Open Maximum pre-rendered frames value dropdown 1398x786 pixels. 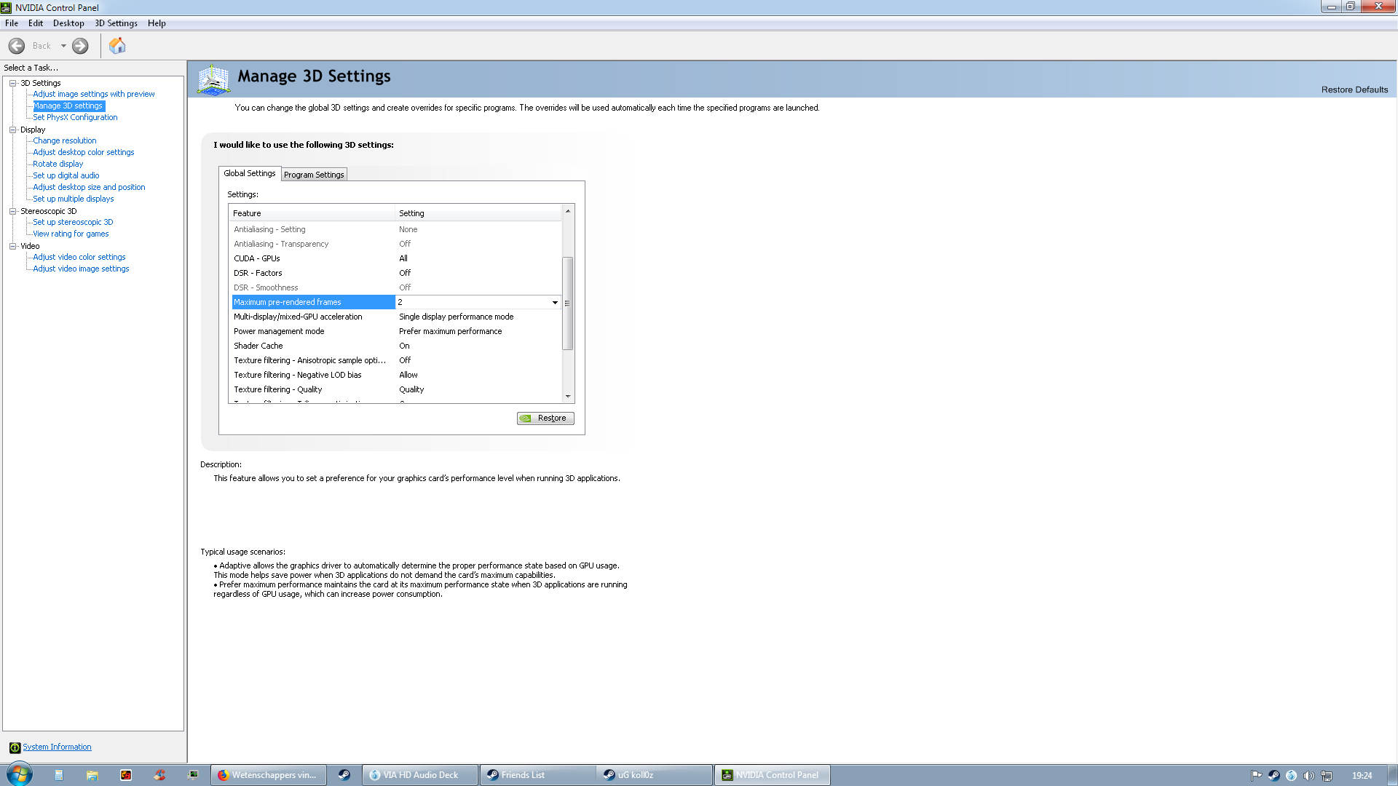[555, 302]
